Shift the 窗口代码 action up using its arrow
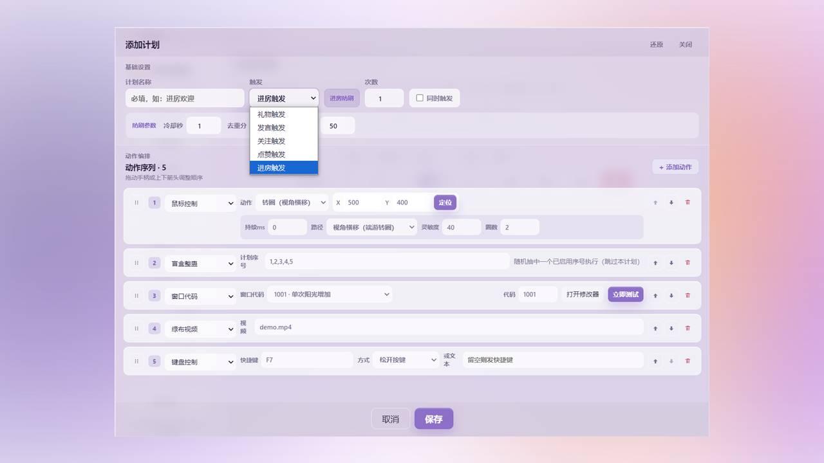 pos(655,295)
